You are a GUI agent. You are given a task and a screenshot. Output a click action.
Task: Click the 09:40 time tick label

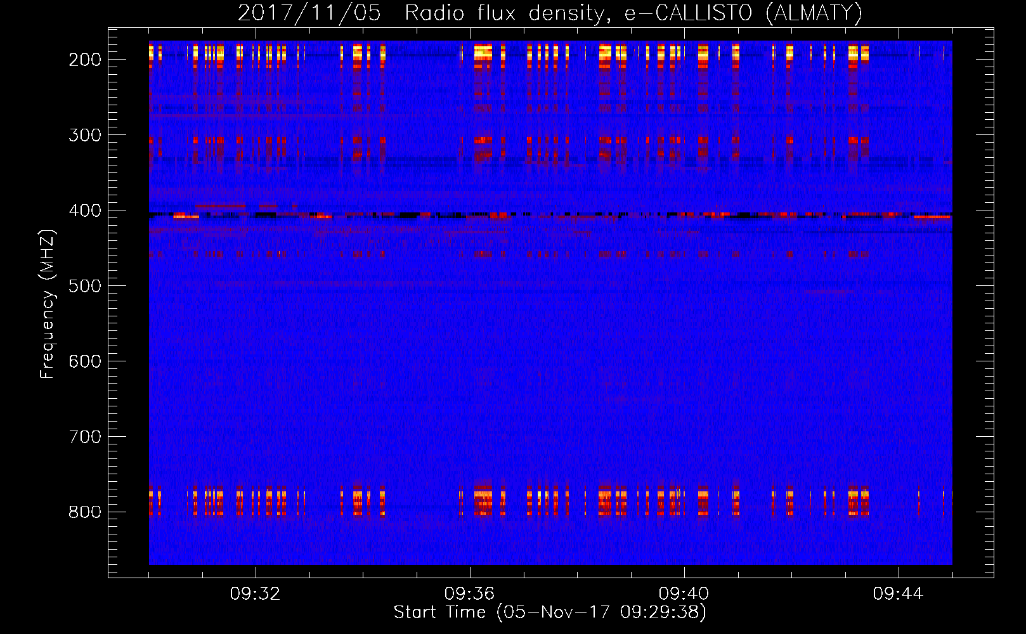pyautogui.click(x=684, y=594)
